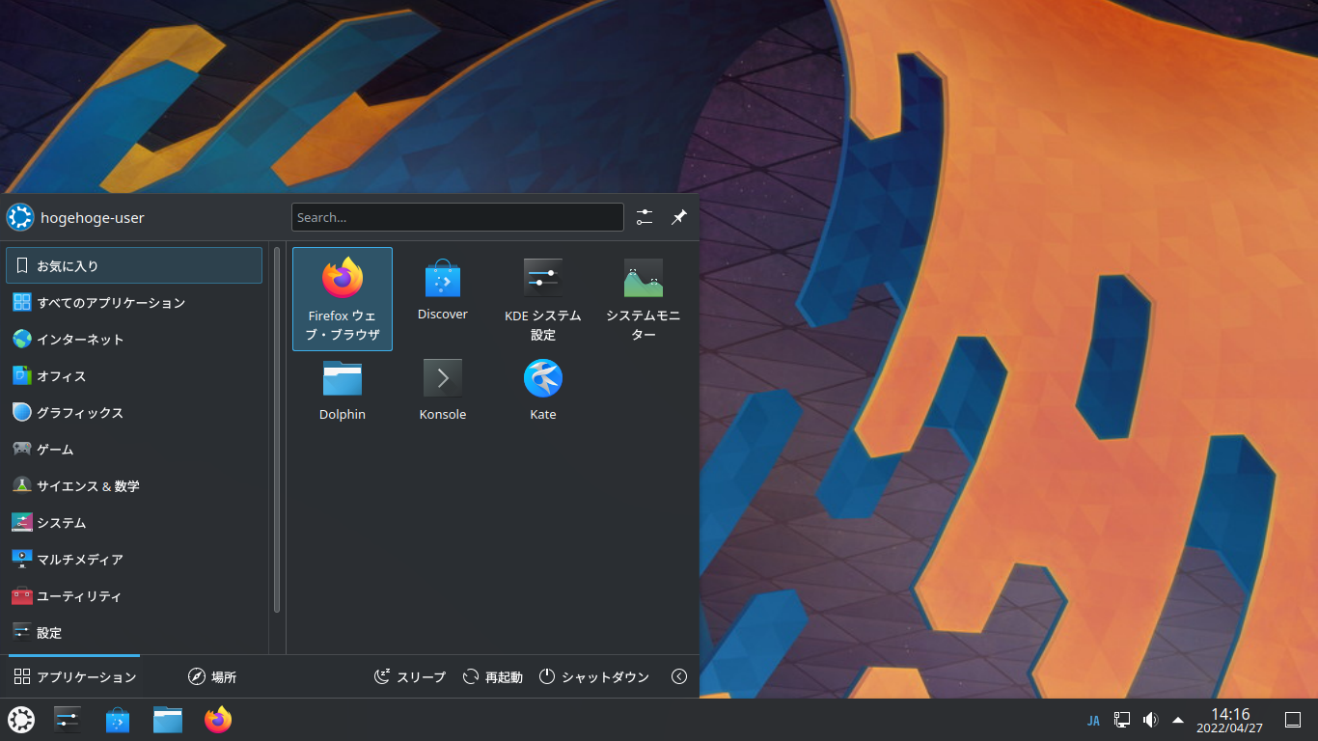Image resolution: width=1318 pixels, height=741 pixels.
Task: Launch Konsole terminal
Action: pos(443,391)
